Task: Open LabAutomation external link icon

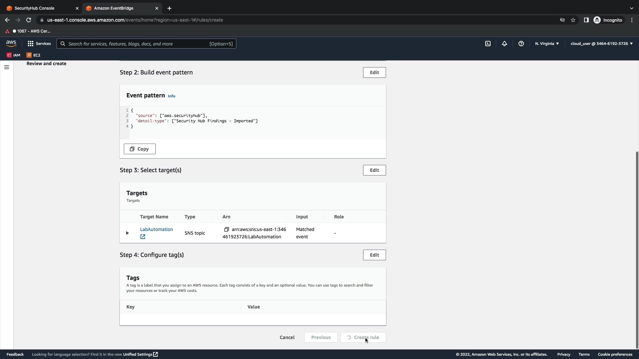Action: pos(143,237)
